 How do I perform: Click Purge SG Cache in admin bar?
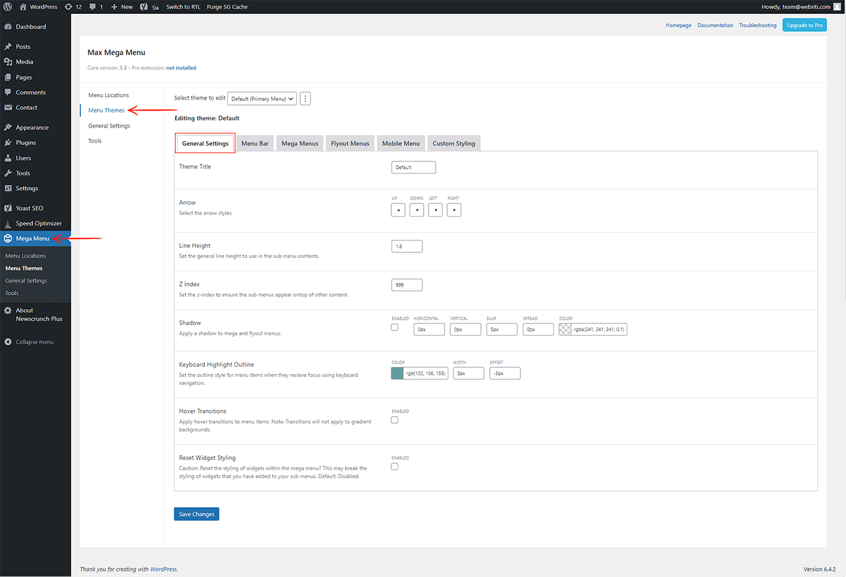[x=227, y=7]
